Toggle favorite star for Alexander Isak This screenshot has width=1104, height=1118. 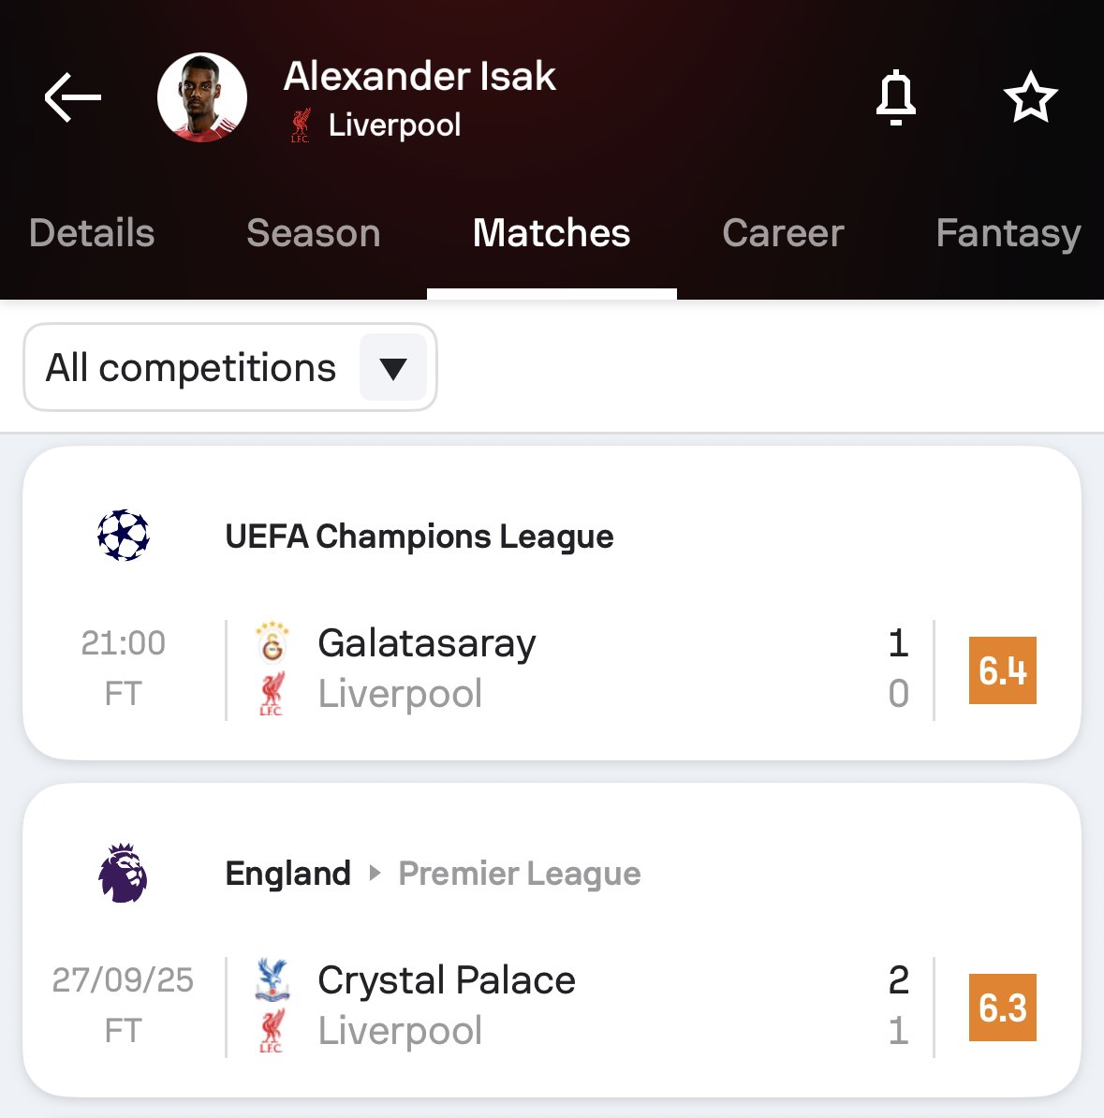pyautogui.click(x=1030, y=97)
